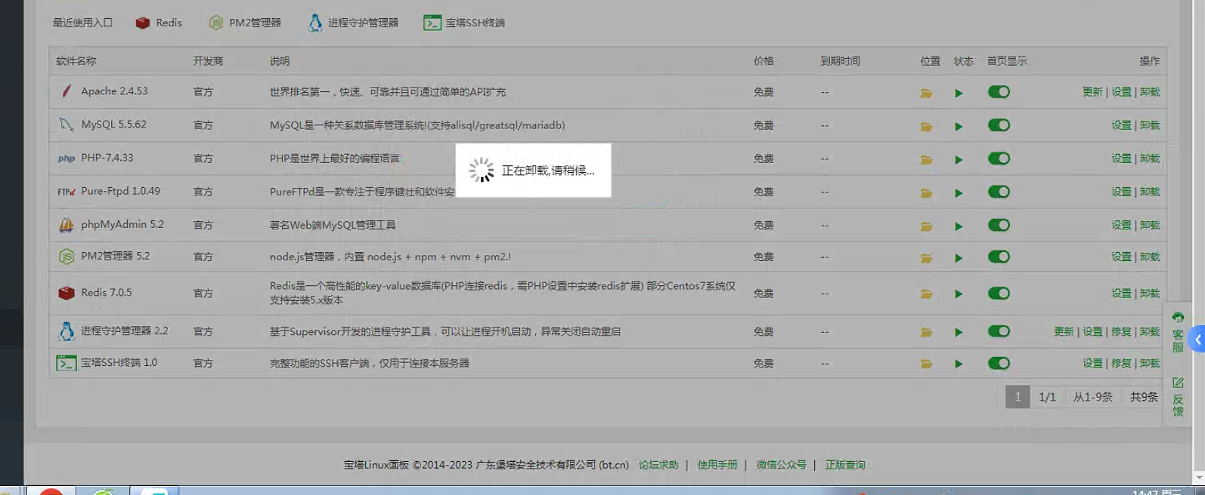Open the 论坛求助 footer link
The image size is (1205, 495).
pyautogui.click(x=658, y=465)
